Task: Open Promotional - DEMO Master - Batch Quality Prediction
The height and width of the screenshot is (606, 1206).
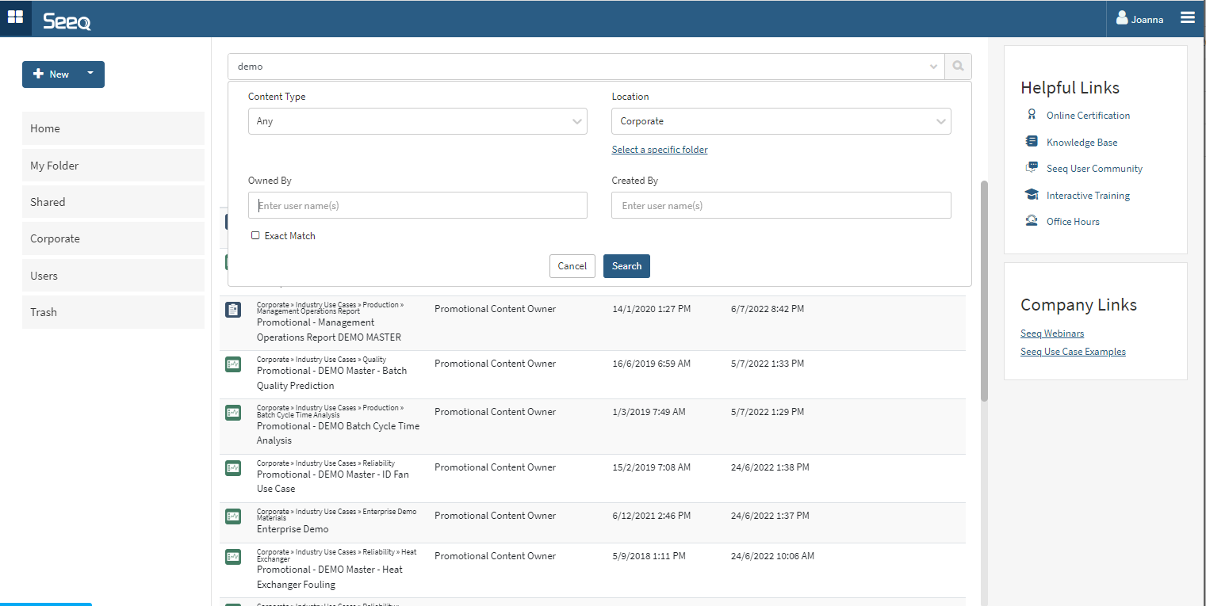Action: [331, 378]
